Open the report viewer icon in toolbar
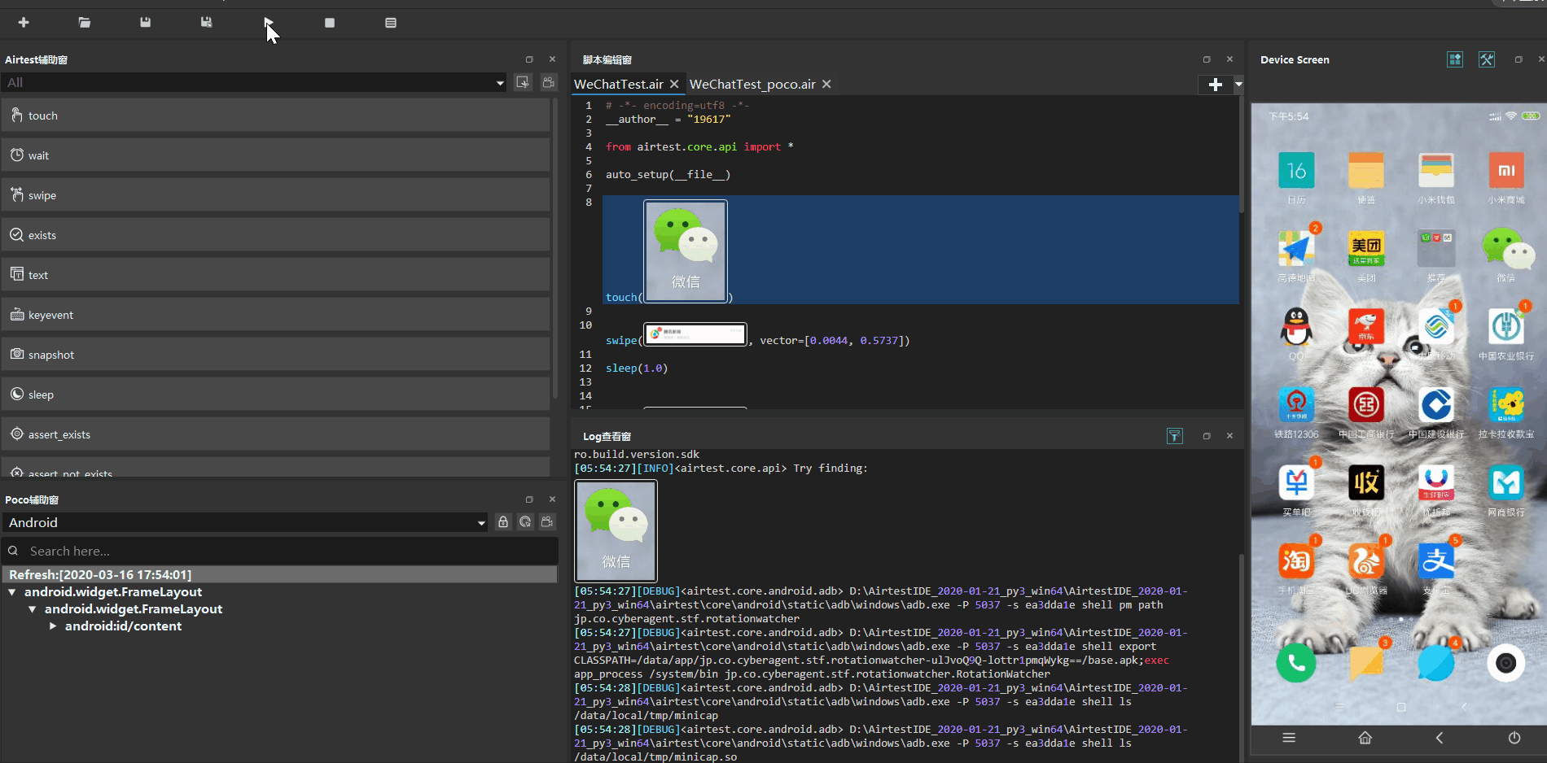The image size is (1547, 763). pyautogui.click(x=391, y=23)
